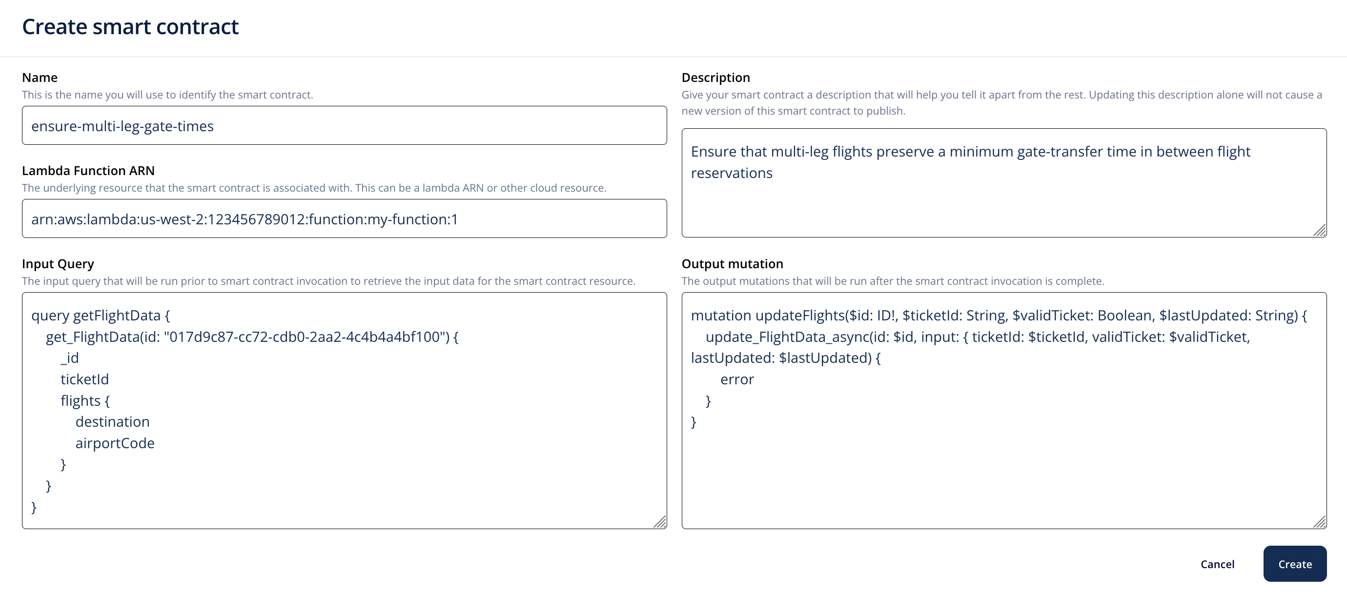Click the 'update_FlightData_async' line
Viewport: 1347px width, 592px height.
point(978,336)
